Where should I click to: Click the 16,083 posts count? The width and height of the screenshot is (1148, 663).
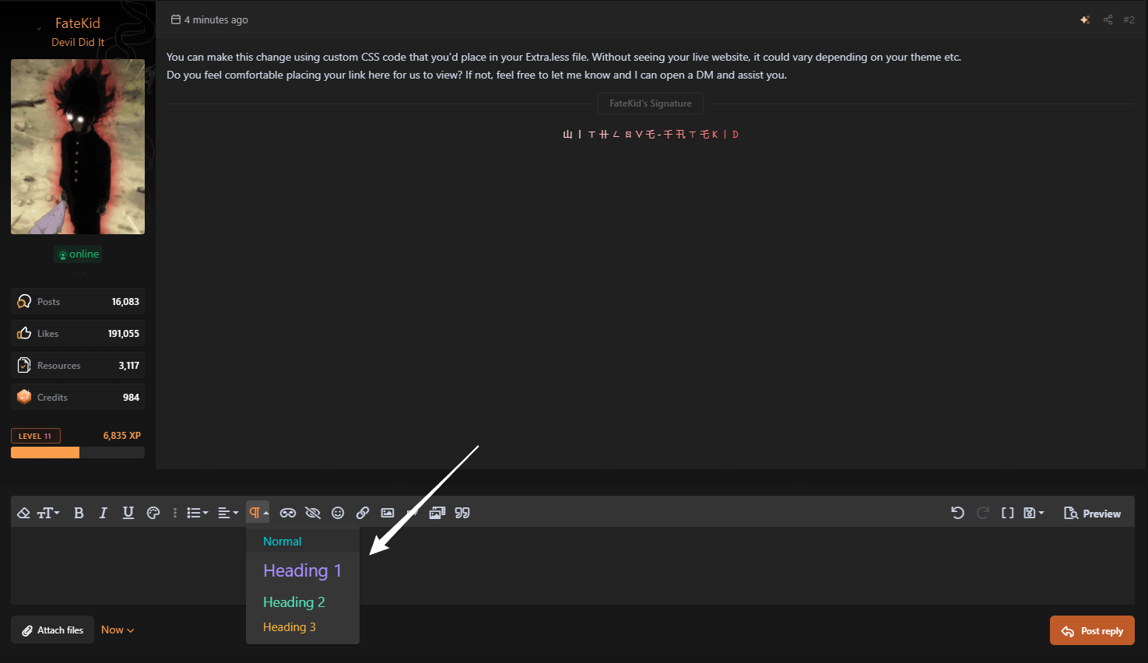125,302
